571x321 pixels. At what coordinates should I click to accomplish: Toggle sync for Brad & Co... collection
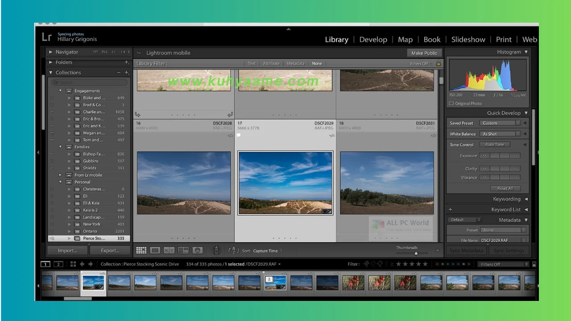tap(52, 105)
